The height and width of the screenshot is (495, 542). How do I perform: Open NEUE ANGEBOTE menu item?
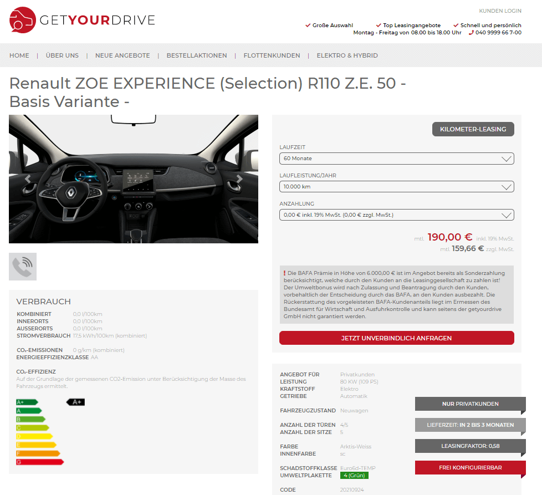[x=122, y=55]
